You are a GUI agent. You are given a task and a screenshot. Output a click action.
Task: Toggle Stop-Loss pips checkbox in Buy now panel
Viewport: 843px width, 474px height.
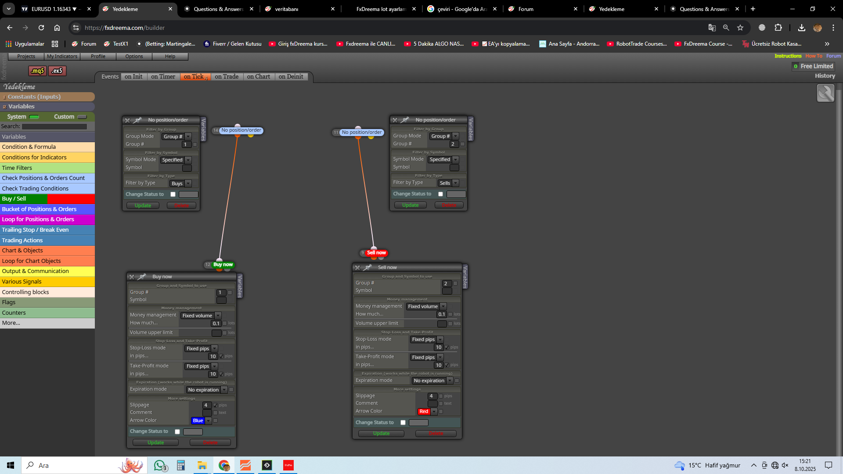click(221, 356)
